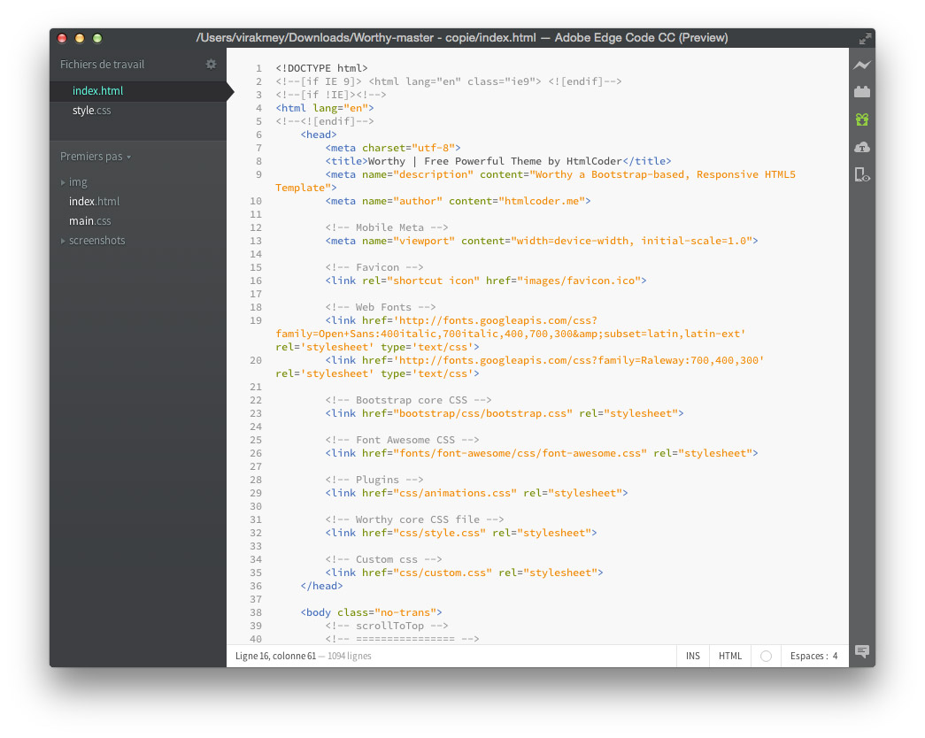Click the <!DOCTYPE html> declaration
The image size is (925, 738).
321,68
